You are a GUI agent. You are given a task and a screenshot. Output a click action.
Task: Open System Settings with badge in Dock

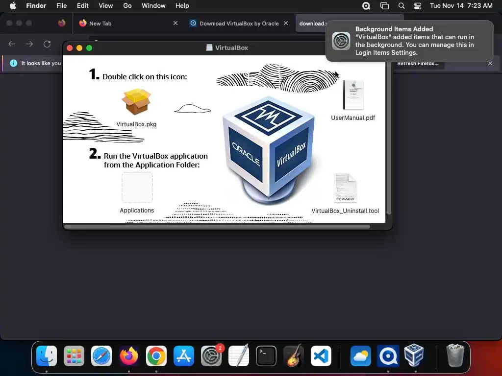click(211, 356)
